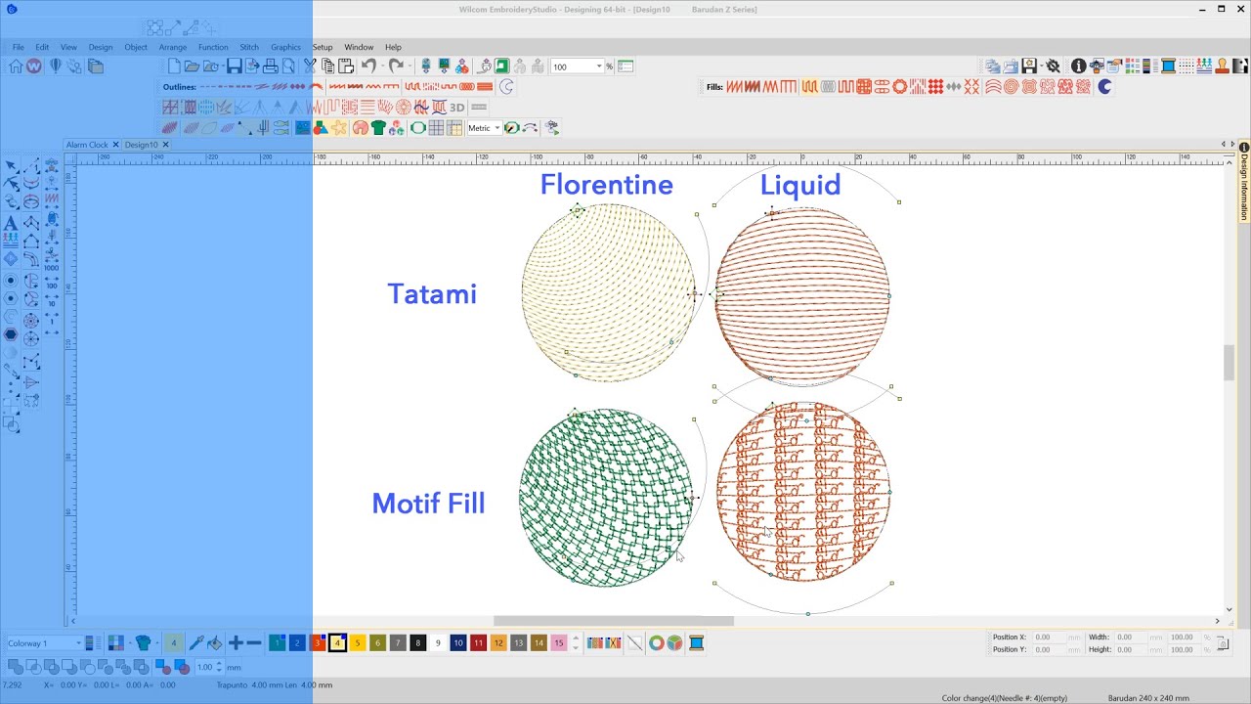Open the Window menu
This screenshot has height=704, width=1251.
[x=359, y=47]
